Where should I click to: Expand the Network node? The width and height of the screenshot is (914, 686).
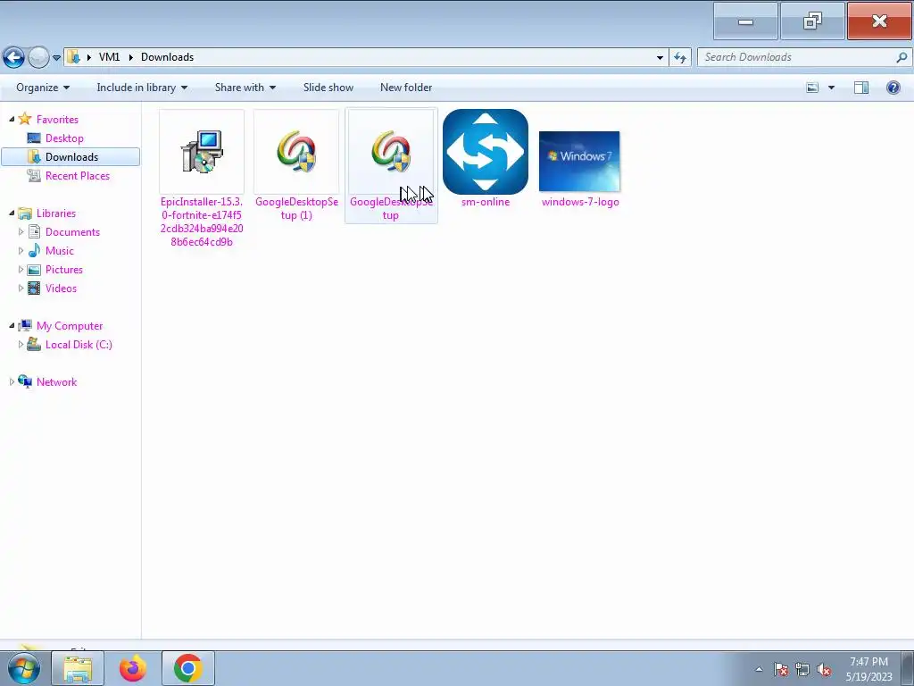12,382
